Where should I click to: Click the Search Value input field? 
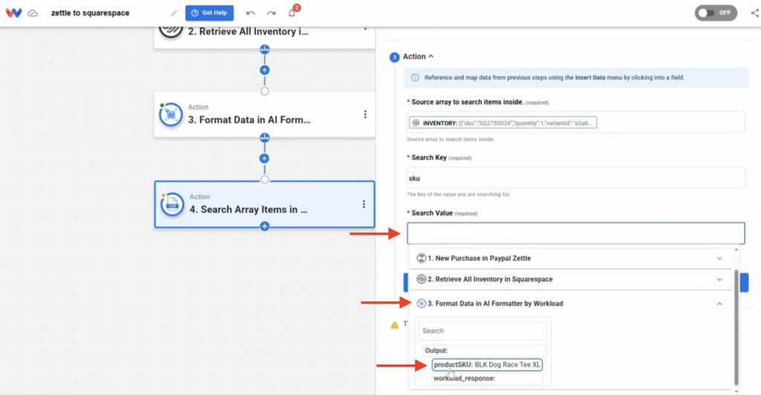click(576, 233)
